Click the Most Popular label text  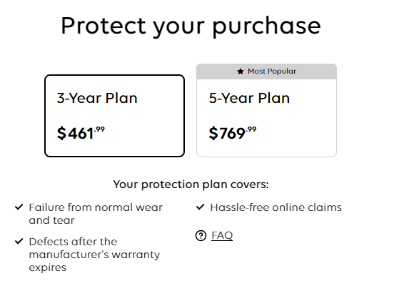[x=272, y=71]
